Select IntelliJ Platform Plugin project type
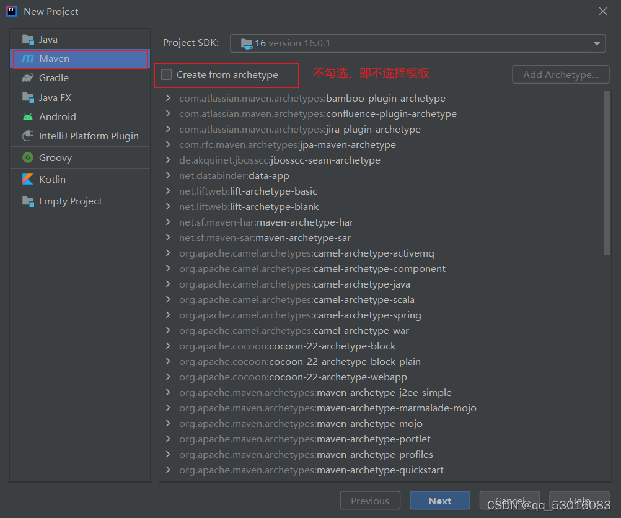 80,136
